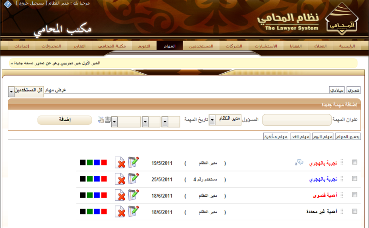Screen dimensions: 369x228
Task: Edit the أهمية غير محددة task
Action: click(133, 211)
